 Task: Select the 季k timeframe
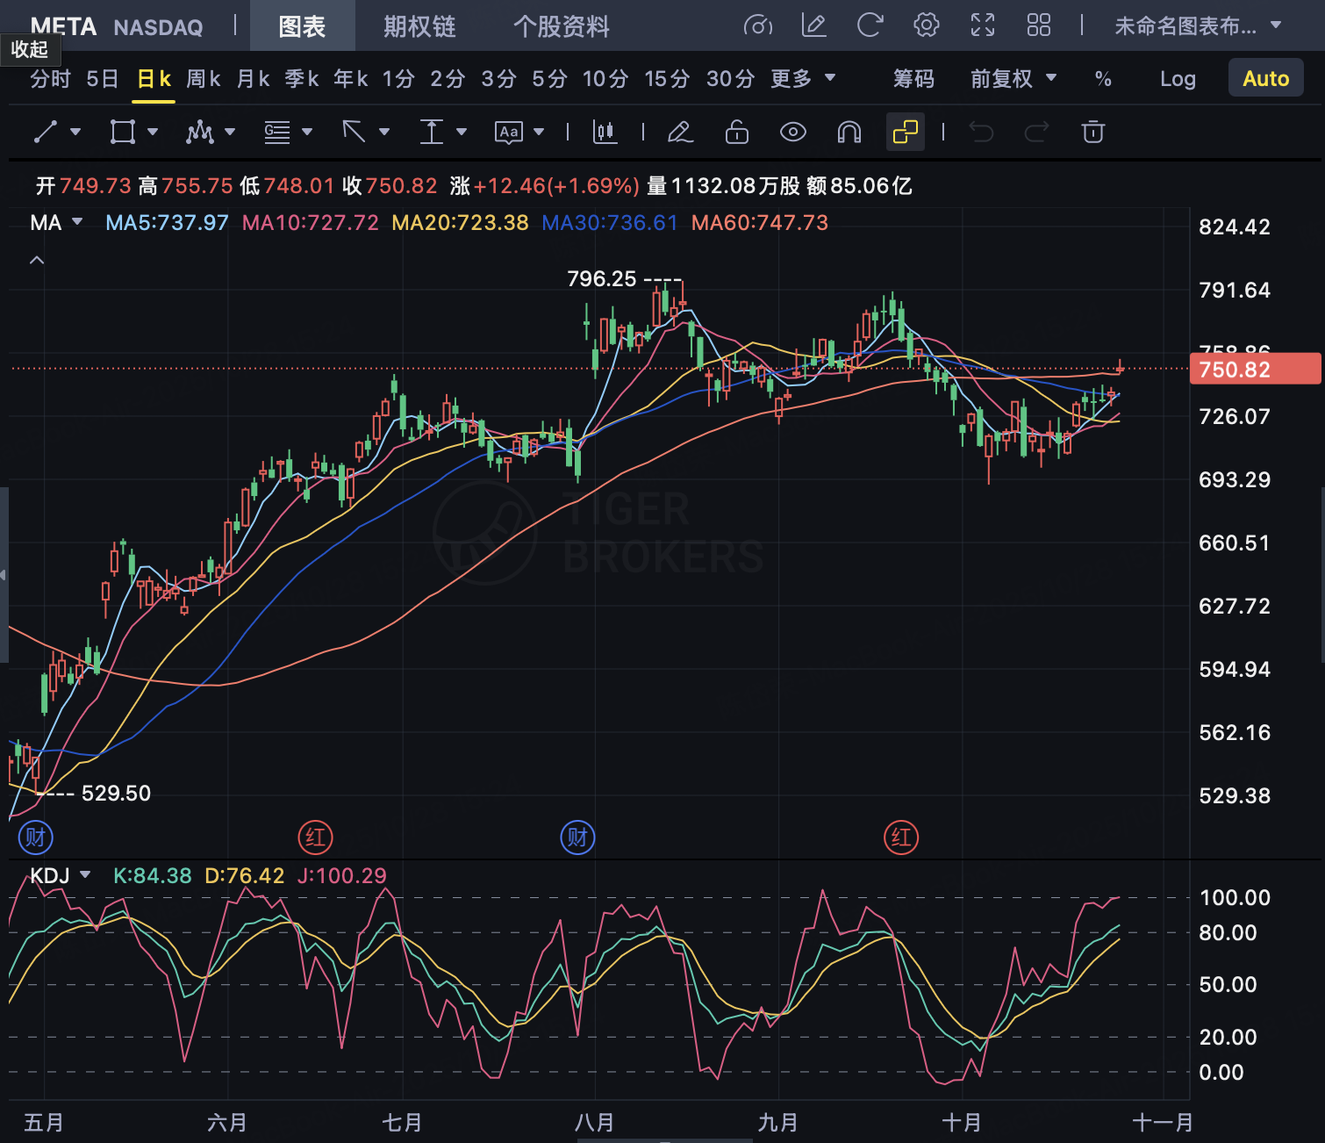(x=302, y=79)
